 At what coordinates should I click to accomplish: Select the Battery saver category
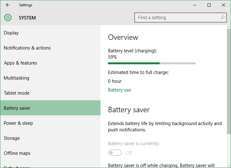50,108
